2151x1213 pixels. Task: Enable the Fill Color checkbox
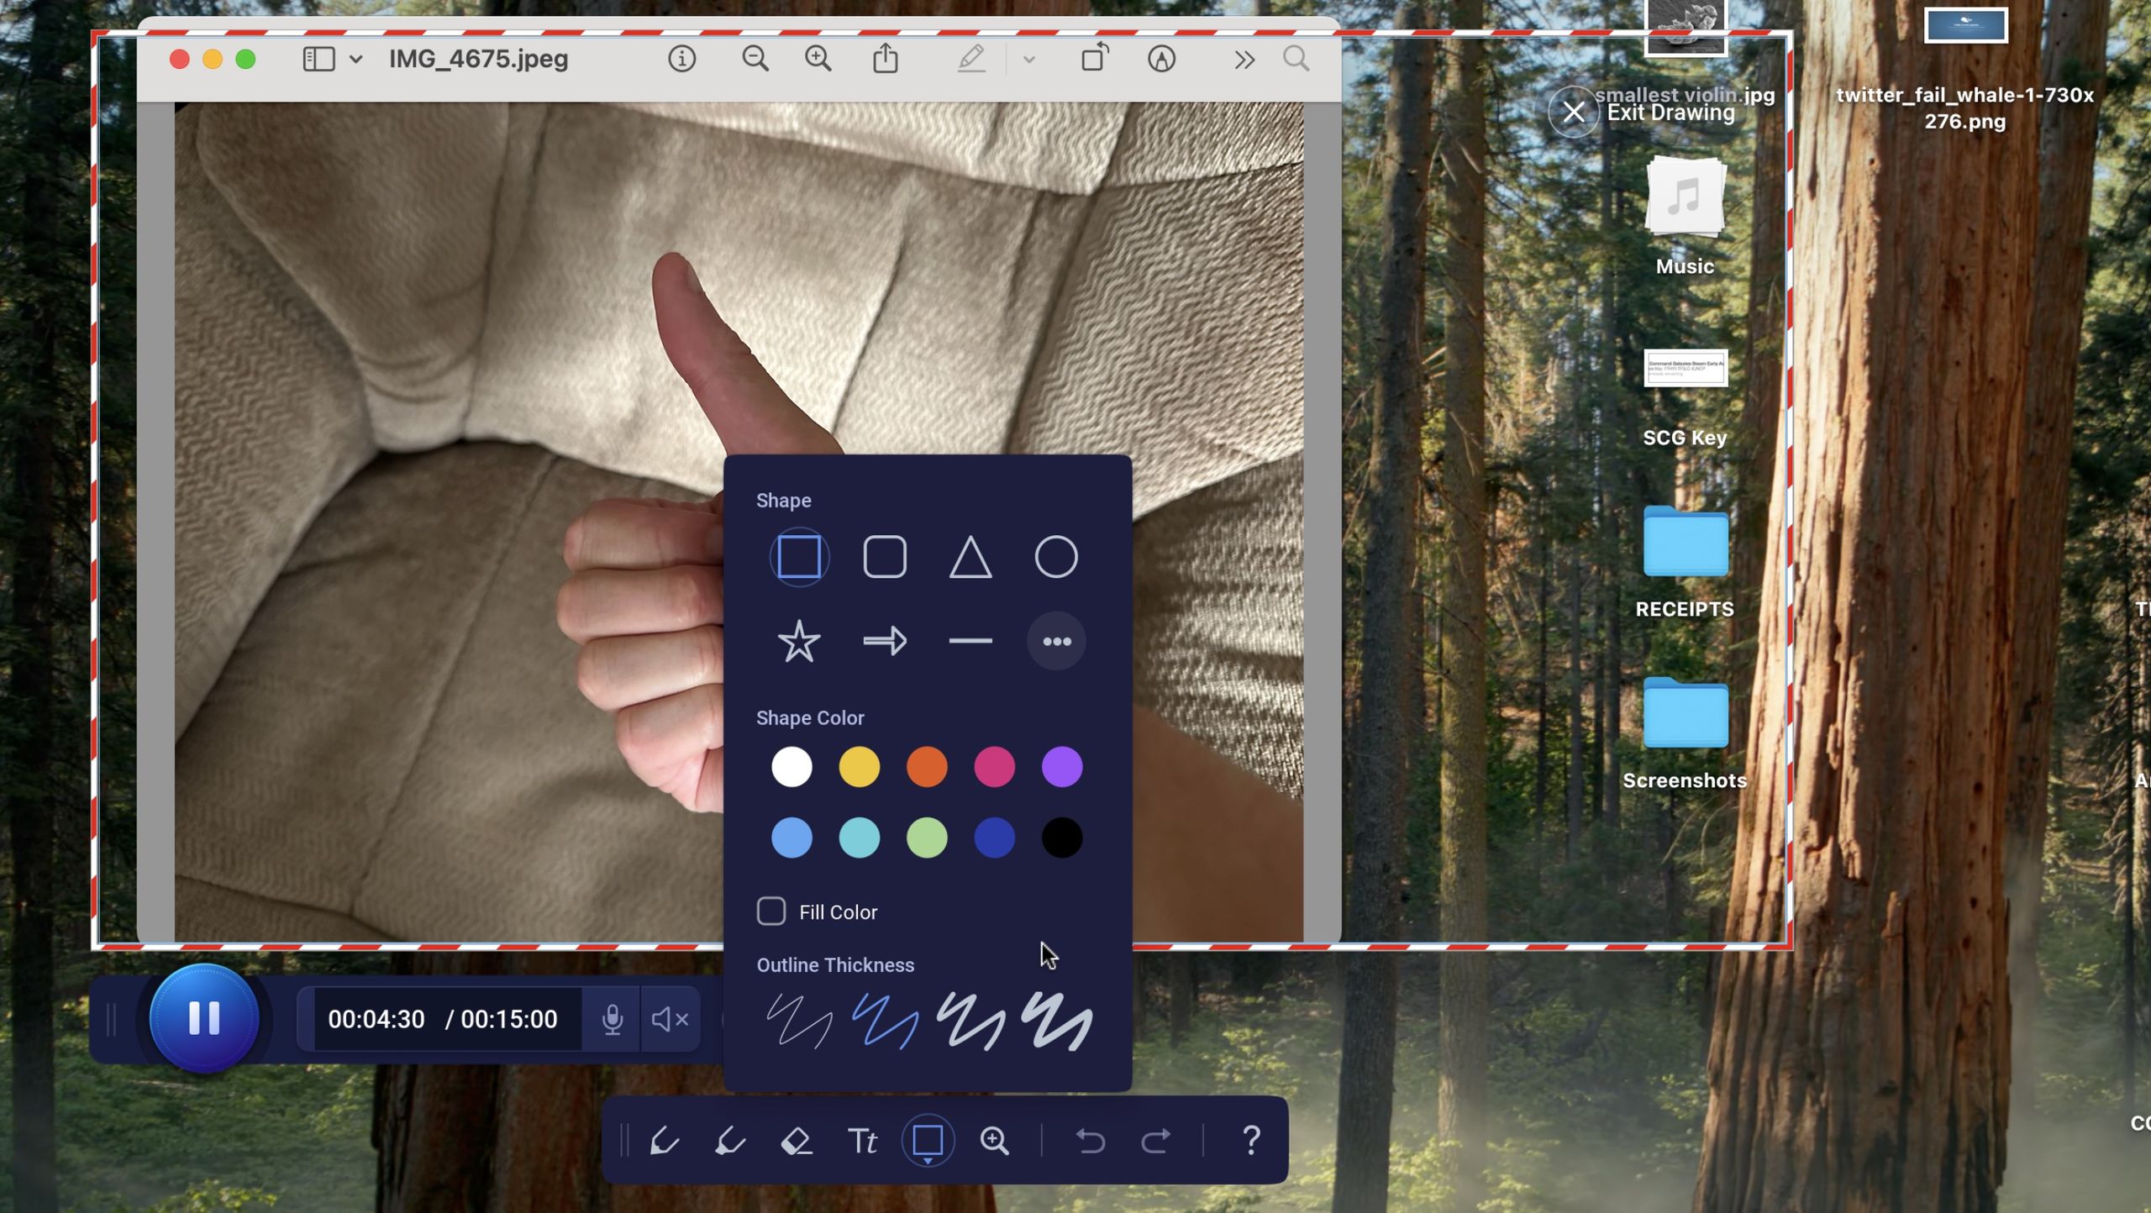point(770,911)
